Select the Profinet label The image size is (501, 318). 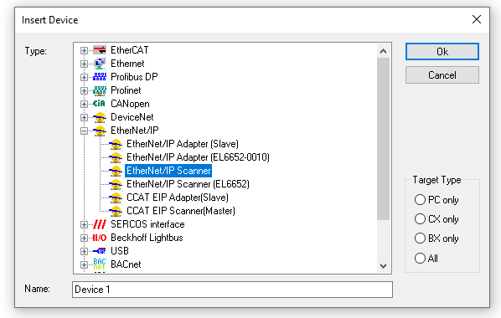click(126, 90)
